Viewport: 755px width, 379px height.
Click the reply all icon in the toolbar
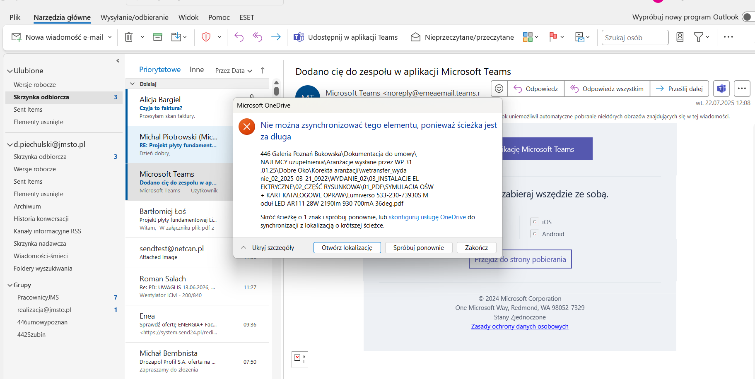[258, 37]
